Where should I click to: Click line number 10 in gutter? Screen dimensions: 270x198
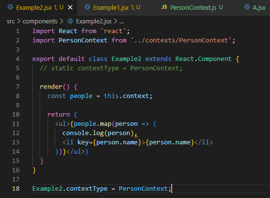click(16, 115)
